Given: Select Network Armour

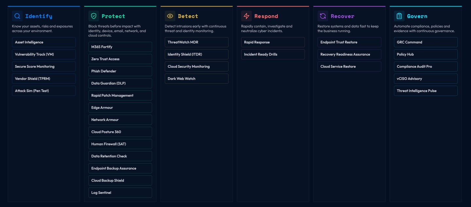Looking at the screenshot, I should 120,120.
